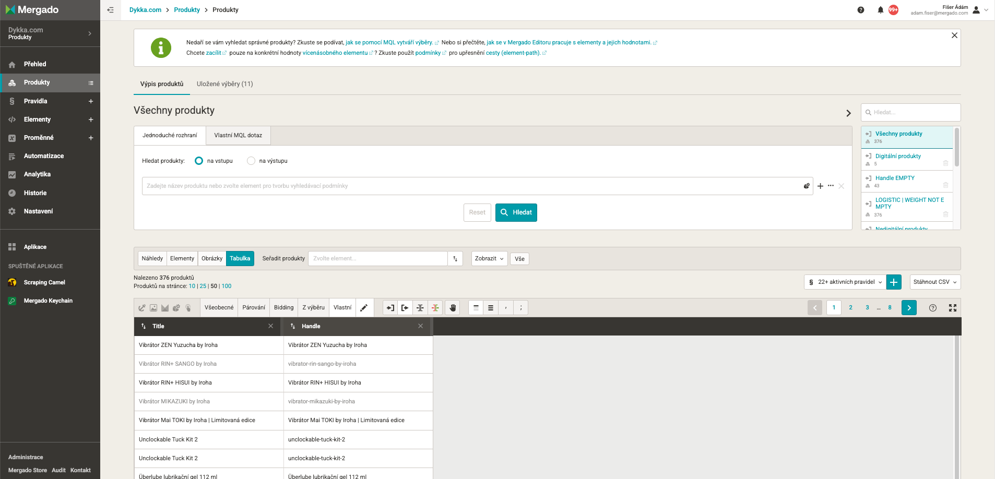Toggle fullscreen table view icon
995x479 pixels.
952,308
